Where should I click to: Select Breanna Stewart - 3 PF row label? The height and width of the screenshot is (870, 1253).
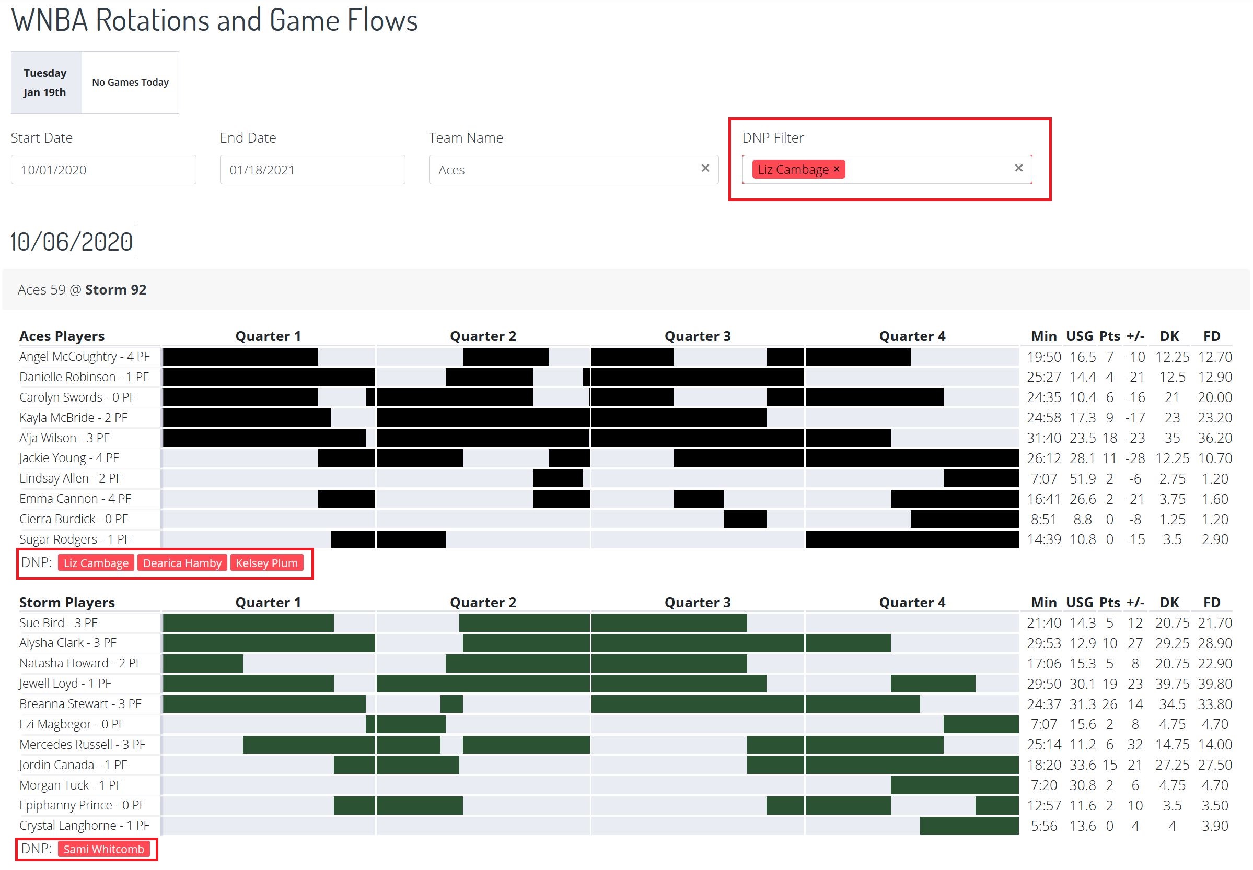coord(81,704)
